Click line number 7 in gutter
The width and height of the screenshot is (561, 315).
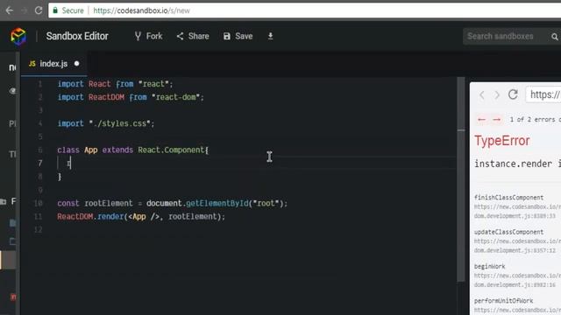pyautogui.click(x=39, y=164)
